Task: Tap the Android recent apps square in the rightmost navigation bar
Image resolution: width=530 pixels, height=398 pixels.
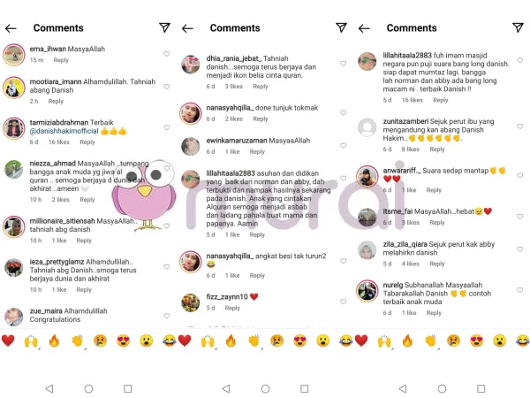Action: pyautogui.click(x=481, y=388)
